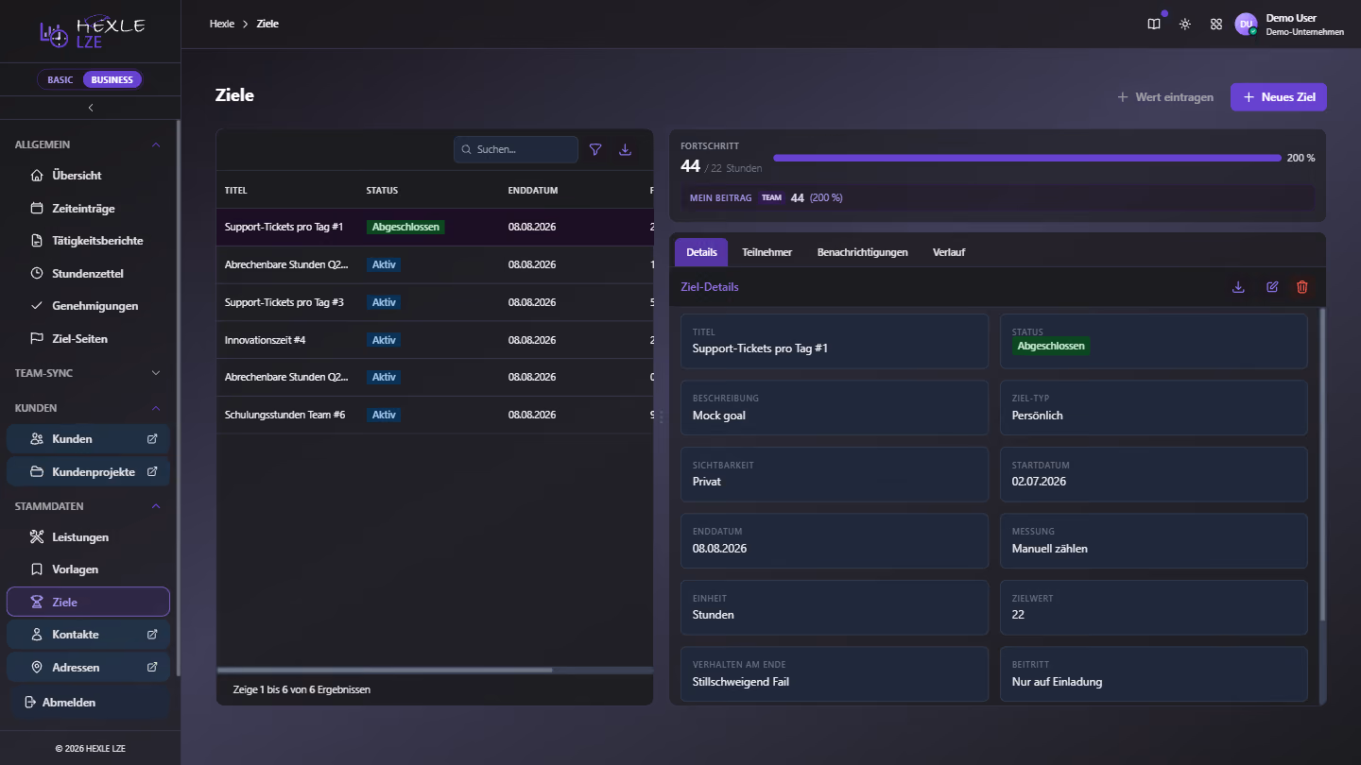The height and width of the screenshot is (765, 1361).
Task: Edit goal with the pencil icon
Action: click(1272, 287)
